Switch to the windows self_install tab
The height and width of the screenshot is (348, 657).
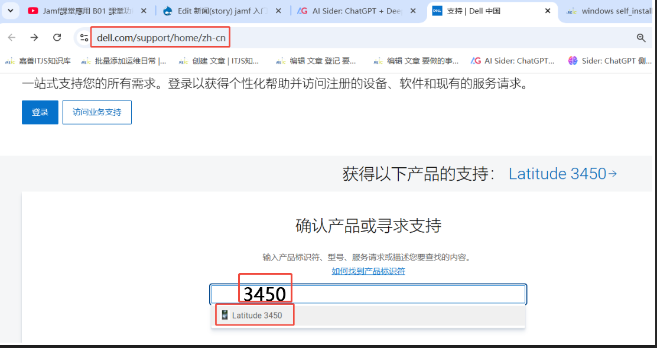point(610,11)
